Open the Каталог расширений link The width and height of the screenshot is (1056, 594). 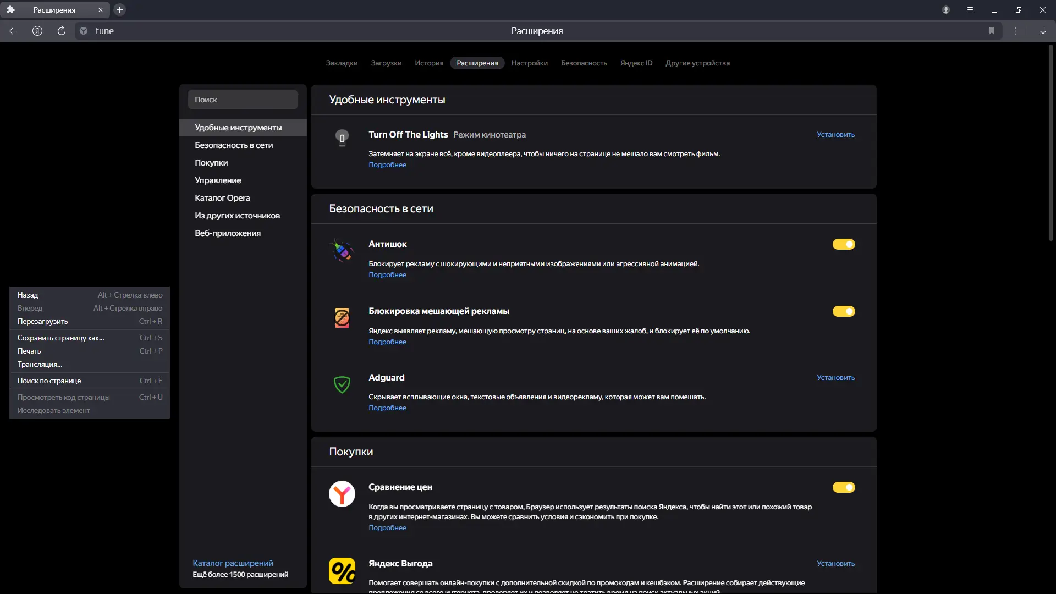(x=233, y=563)
